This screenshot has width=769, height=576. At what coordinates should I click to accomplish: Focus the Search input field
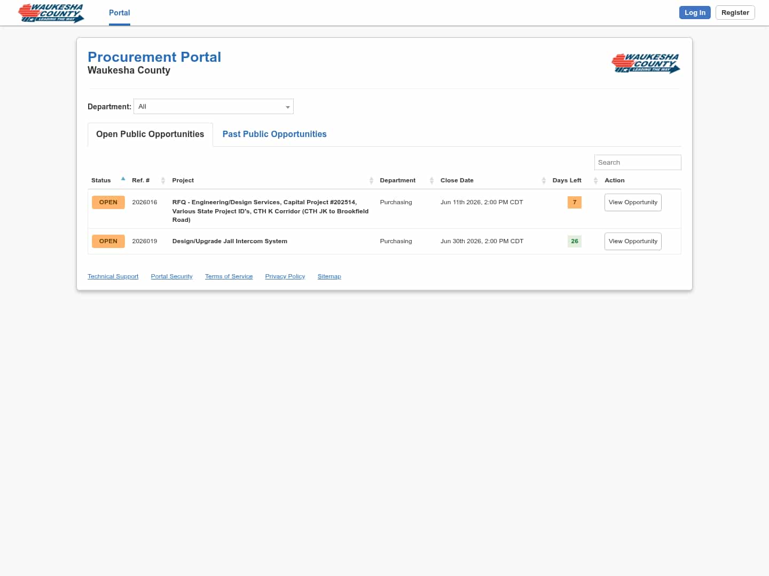click(638, 163)
